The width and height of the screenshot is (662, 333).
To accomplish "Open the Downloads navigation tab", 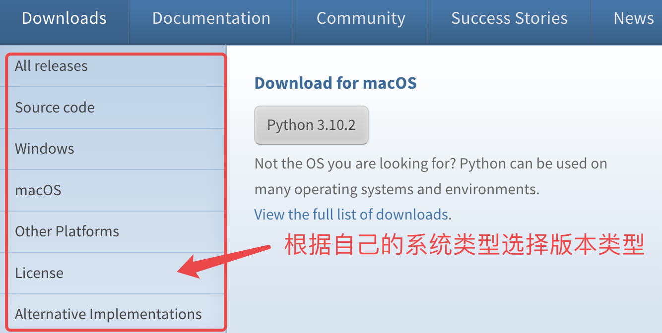I will [x=64, y=18].
